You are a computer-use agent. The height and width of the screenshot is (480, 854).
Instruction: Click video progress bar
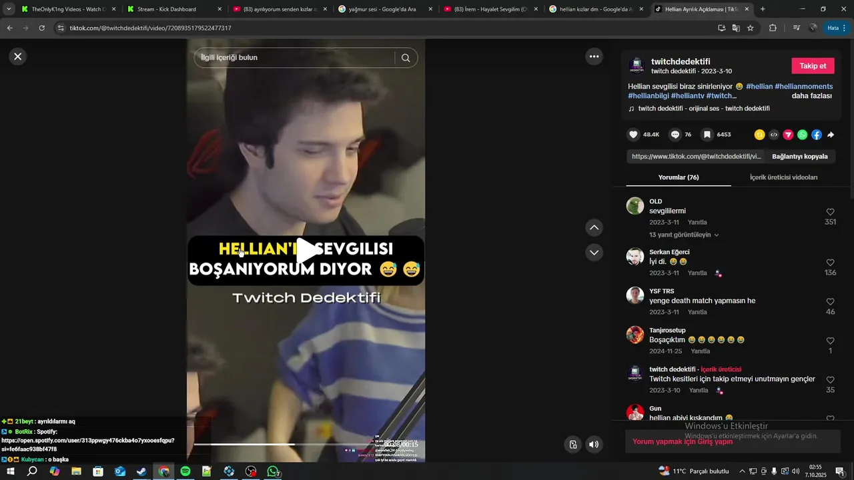[285, 444]
